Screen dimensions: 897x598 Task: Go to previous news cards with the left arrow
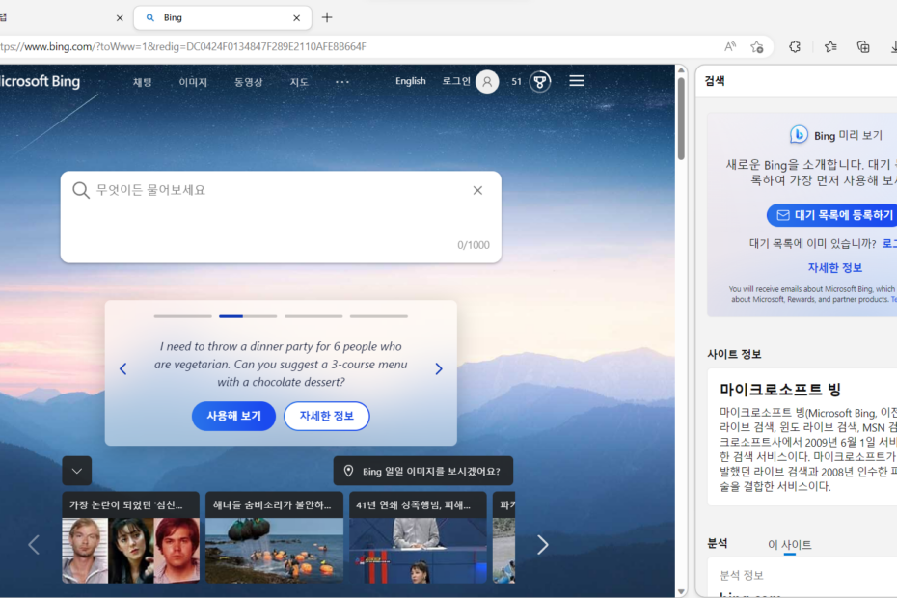(x=34, y=545)
